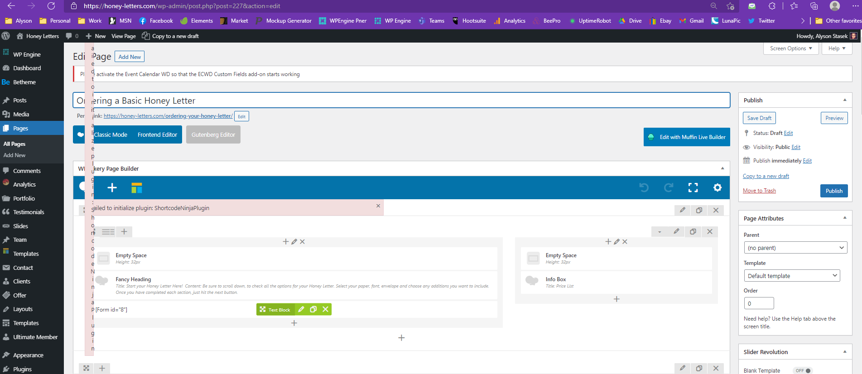Toggle the Blank Template switch
Image resolution: width=862 pixels, height=374 pixels.
[804, 370]
